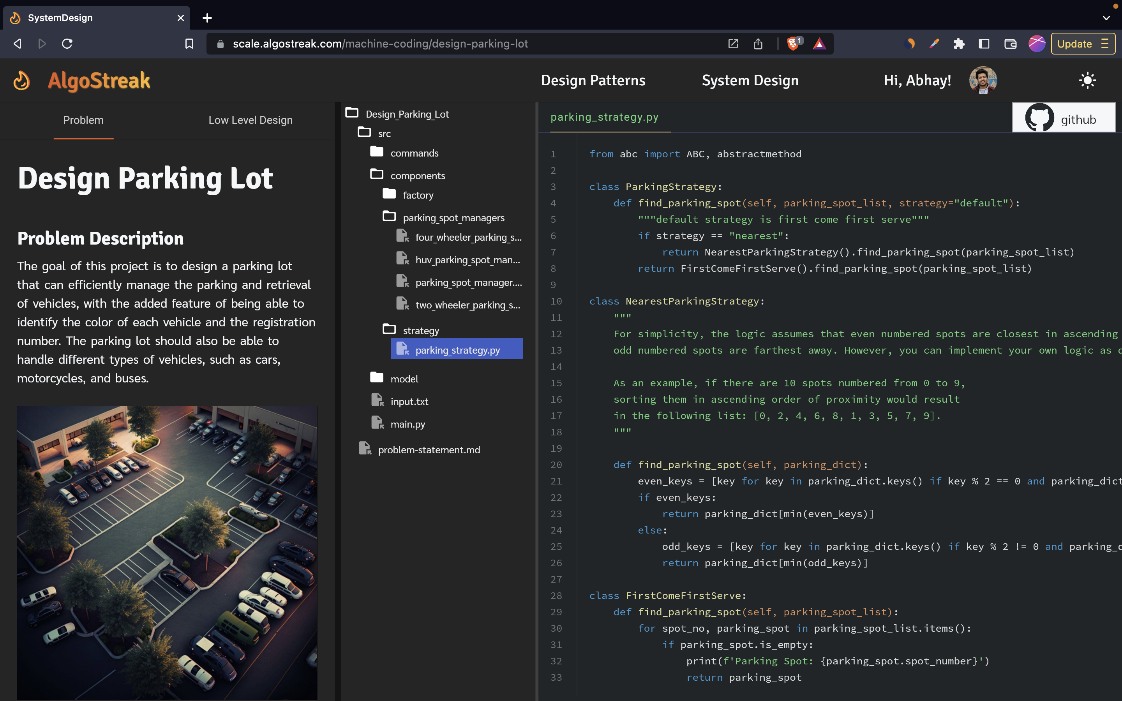This screenshot has width=1122, height=701.
Task: Open input.txt file
Action: coord(409,401)
